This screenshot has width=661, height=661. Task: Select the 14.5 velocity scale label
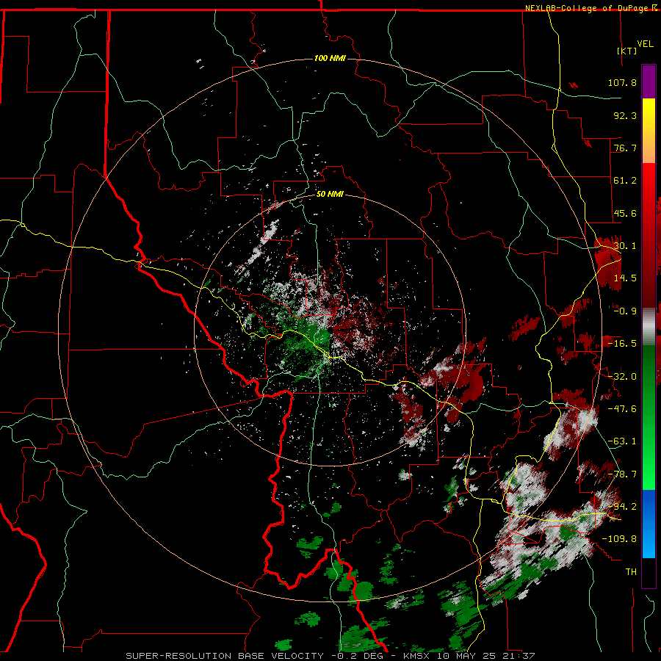coord(625,278)
